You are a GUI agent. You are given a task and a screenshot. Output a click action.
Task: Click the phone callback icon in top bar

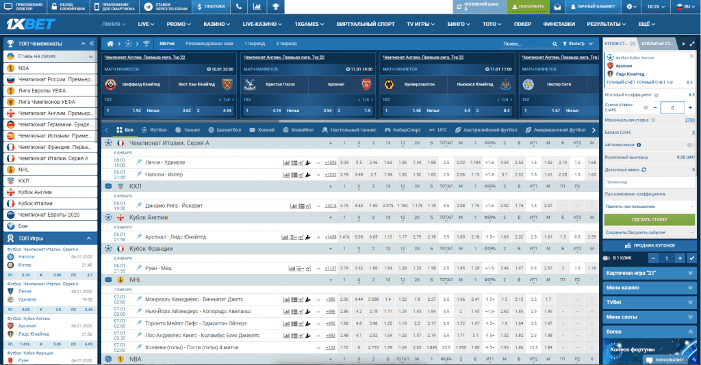click(238, 6)
